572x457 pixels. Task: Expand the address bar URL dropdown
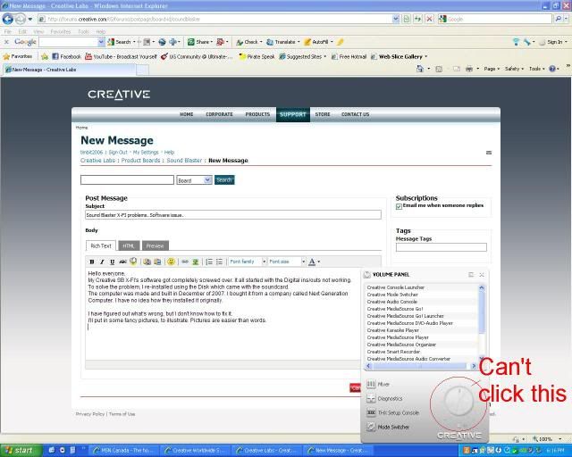pyautogui.click(x=395, y=19)
